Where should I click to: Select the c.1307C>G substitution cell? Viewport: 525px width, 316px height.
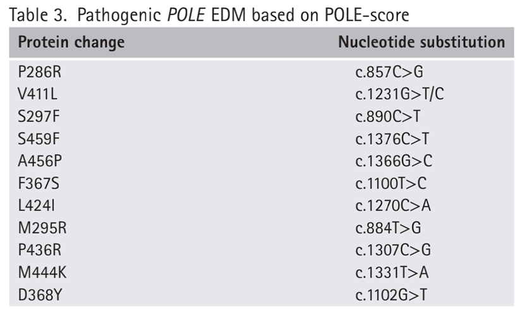tap(394, 250)
